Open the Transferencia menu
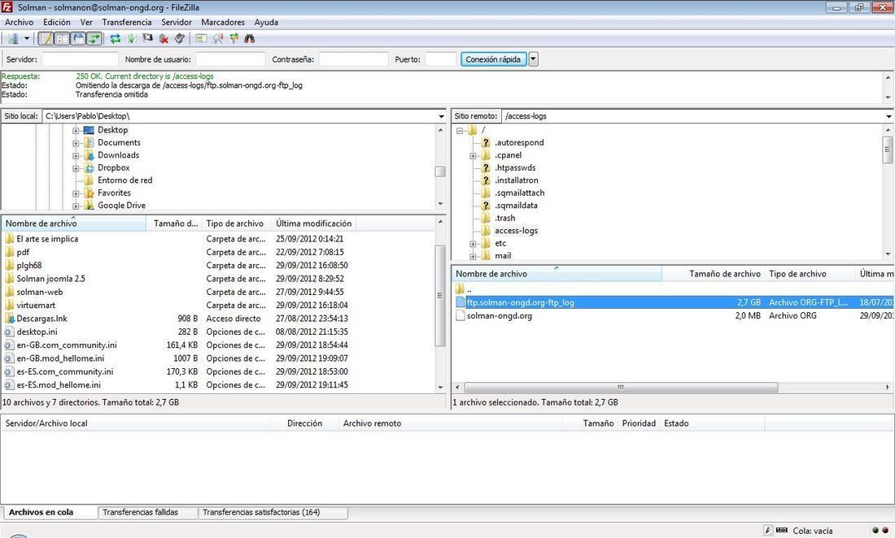Screen dimensions: 895x538 pos(127,22)
